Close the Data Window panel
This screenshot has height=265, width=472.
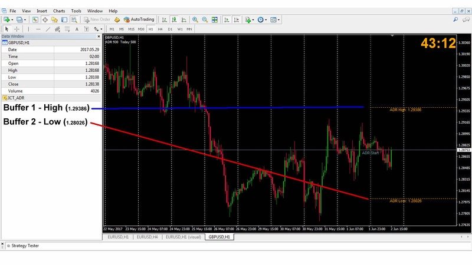pos(99,37)
